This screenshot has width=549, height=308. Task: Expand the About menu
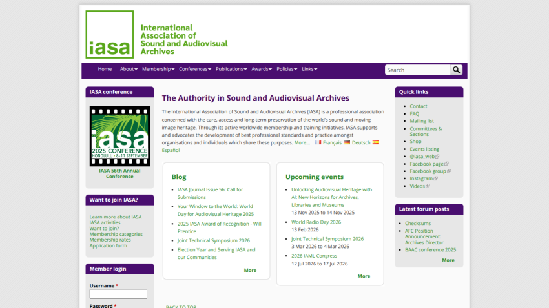tap(129, 69)
